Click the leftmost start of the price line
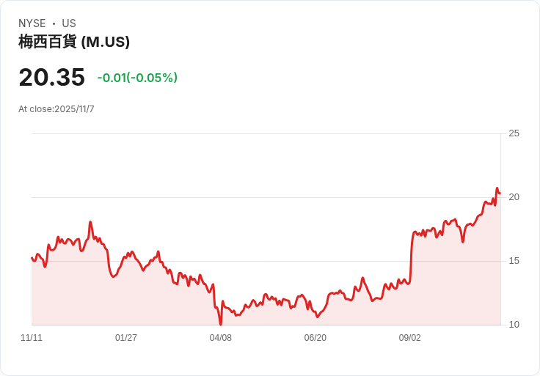The image size is (540, 376). point(32,257)
